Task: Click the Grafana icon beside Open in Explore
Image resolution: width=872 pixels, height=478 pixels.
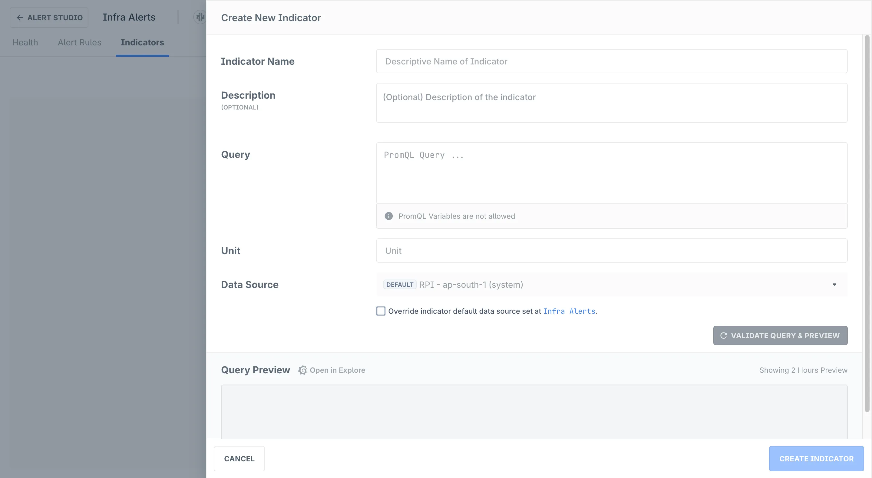Action: 303,370
